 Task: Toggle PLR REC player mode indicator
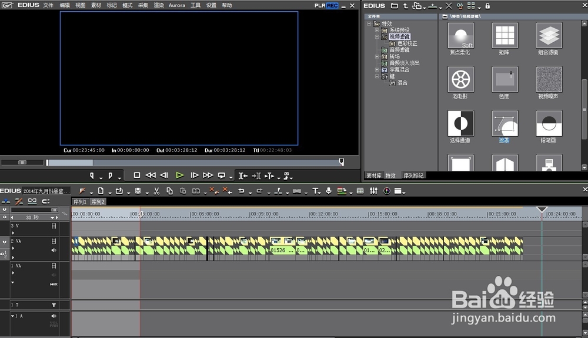326,6
